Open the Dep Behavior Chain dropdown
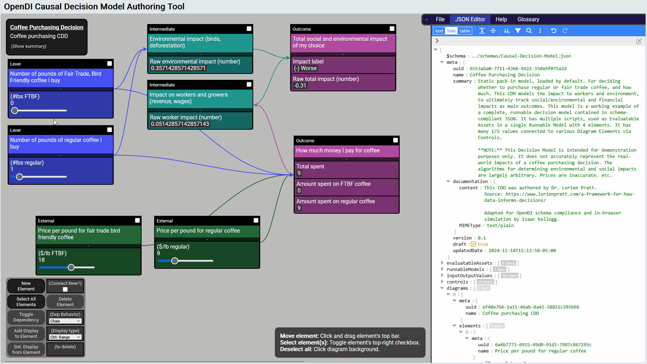This screenshot has height=364, width=647. pyautogui.click(x=65, y=321)
